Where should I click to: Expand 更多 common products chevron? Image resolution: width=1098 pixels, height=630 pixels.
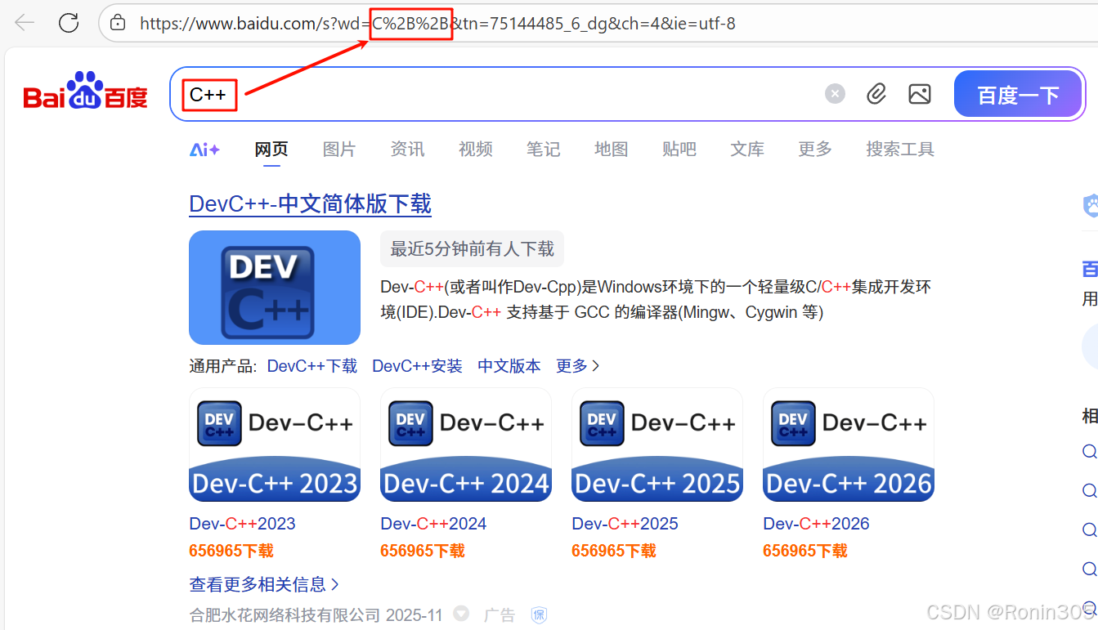[x=578, y=366]
